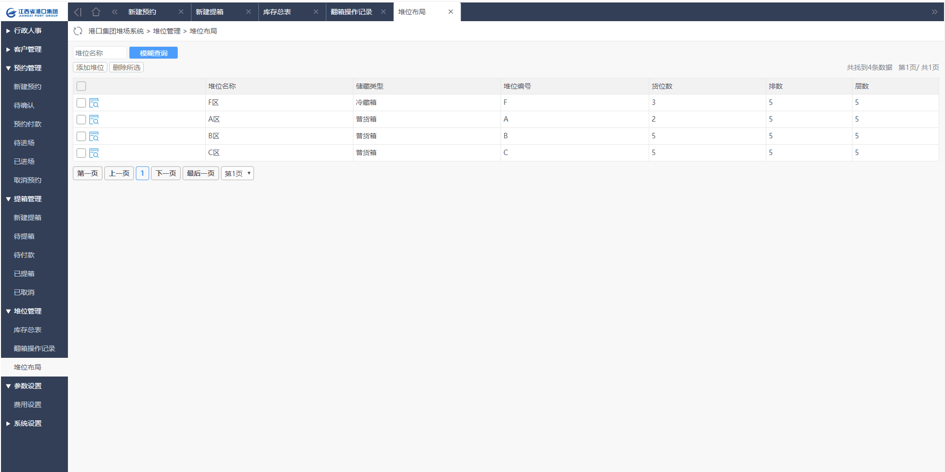Click the home icon in tab bar
945x472 pixels.
pyautogui.click(x=96, y=12)
